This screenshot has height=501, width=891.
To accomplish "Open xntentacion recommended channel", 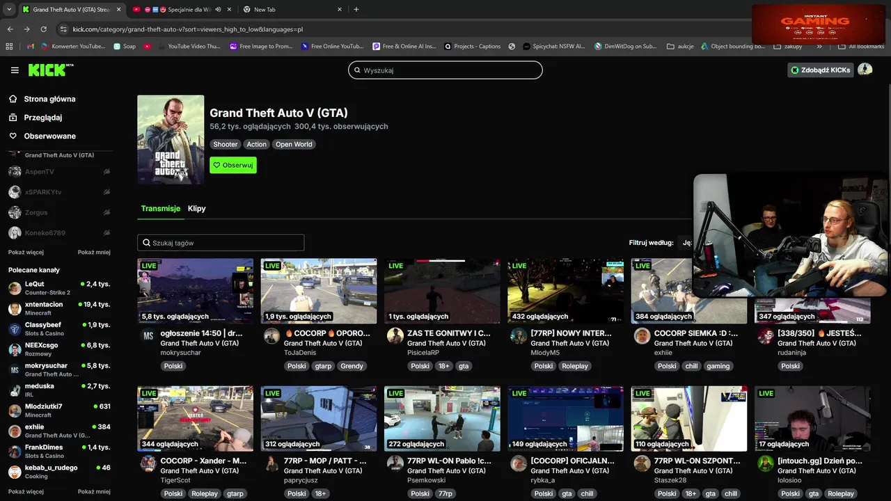I will (59, 308).
